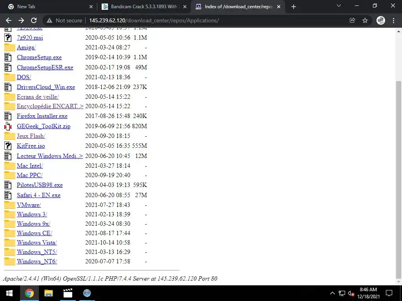Screen dimensions: 402x301
Task: Open the tab search chevron
Action: tap(339, 5)
